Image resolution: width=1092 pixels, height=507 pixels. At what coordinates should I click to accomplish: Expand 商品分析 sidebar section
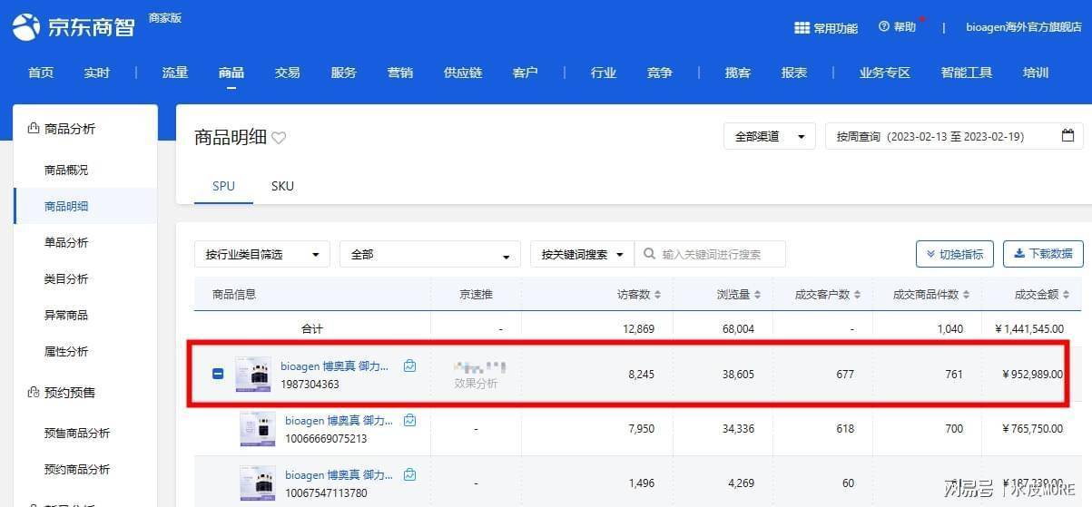tap(62, 129)
